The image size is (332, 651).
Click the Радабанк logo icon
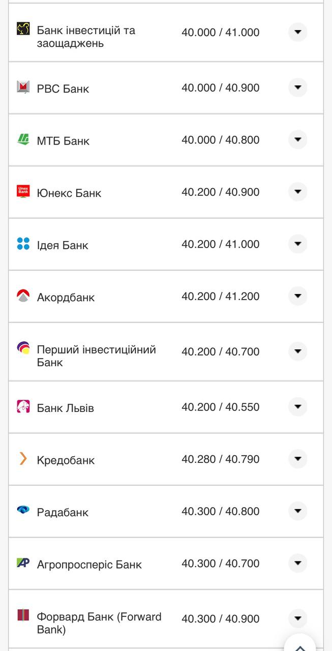click(23, 510)
